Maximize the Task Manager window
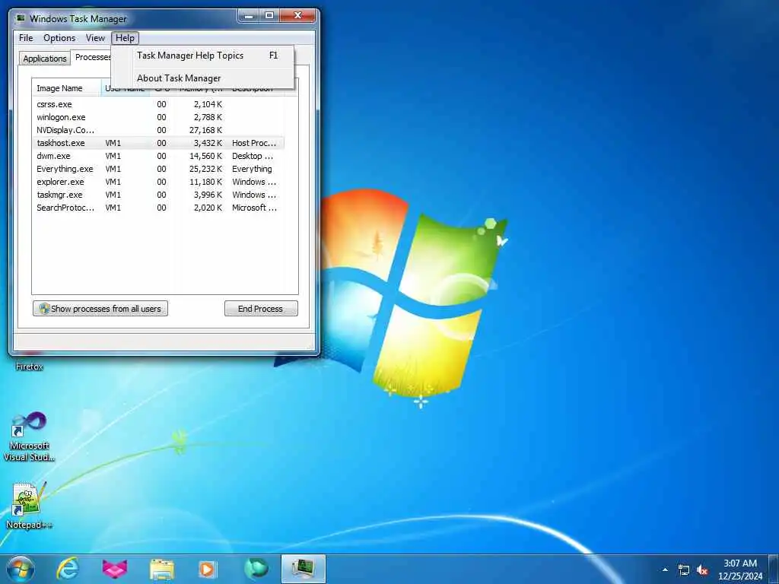This screenshot has height=584, width=779. [269, 16]
